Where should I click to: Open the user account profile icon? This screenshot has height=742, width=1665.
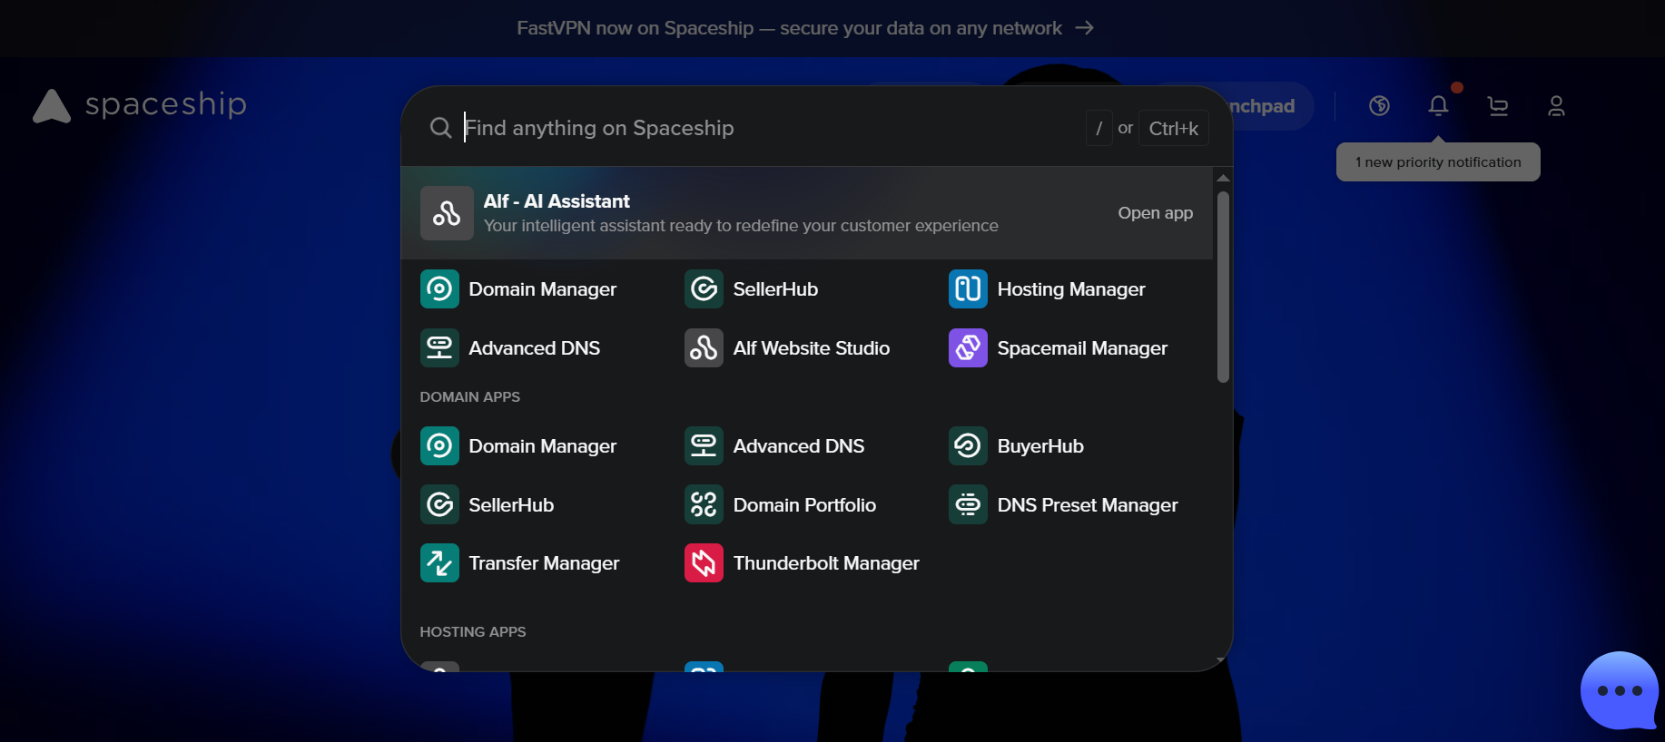pyautogui.click(x=1556, y=106)
